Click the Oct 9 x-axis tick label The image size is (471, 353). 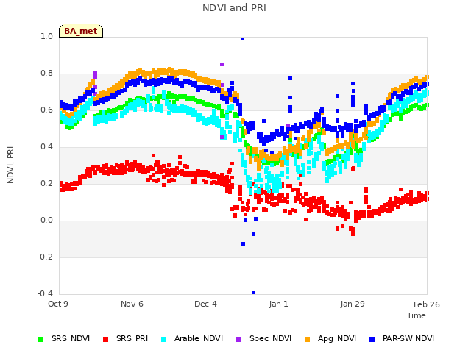click(x=58, y=304)
